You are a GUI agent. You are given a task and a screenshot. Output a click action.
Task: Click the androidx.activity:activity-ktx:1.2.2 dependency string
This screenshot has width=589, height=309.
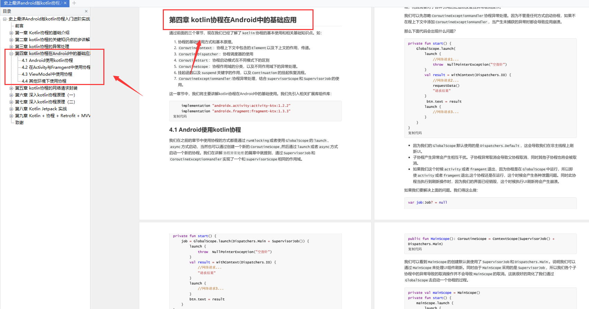click(251, 106)
